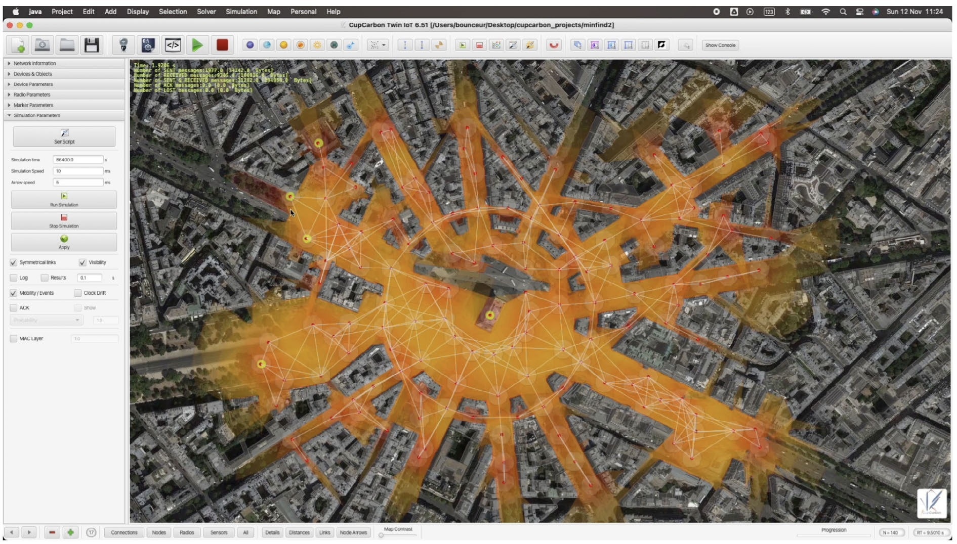The width and height of the screenshot is (957, 544).
Task: Open folder using the toolbar folder icon
Action: 67,45
